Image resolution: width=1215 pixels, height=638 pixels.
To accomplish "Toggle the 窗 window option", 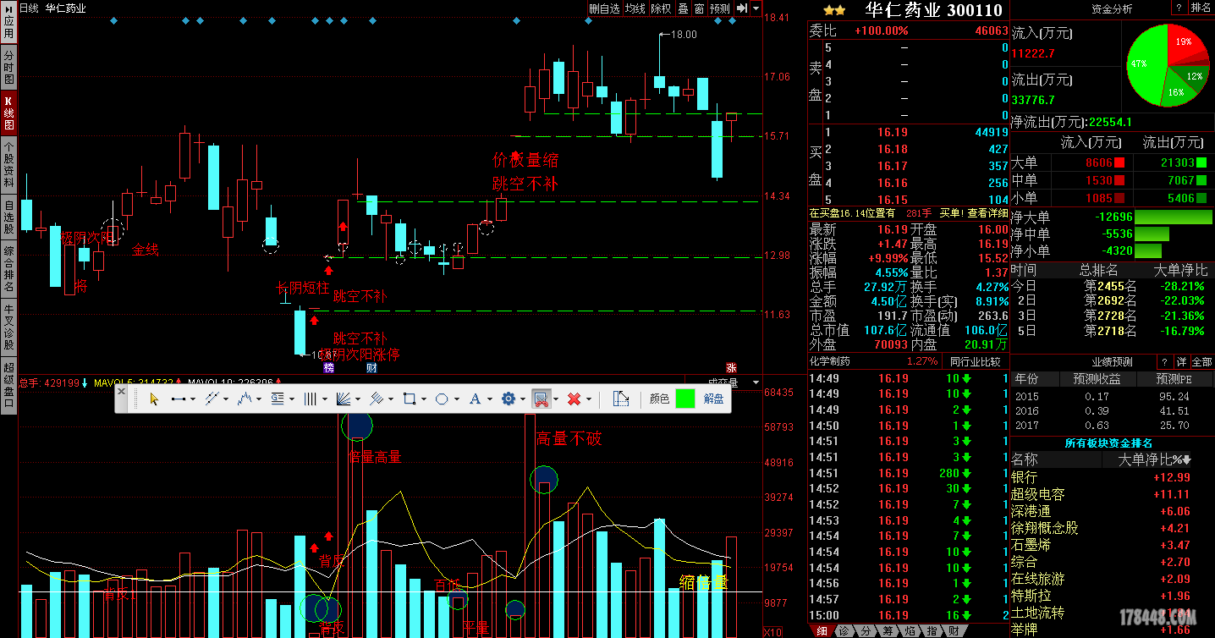I will tap(699, 8).
